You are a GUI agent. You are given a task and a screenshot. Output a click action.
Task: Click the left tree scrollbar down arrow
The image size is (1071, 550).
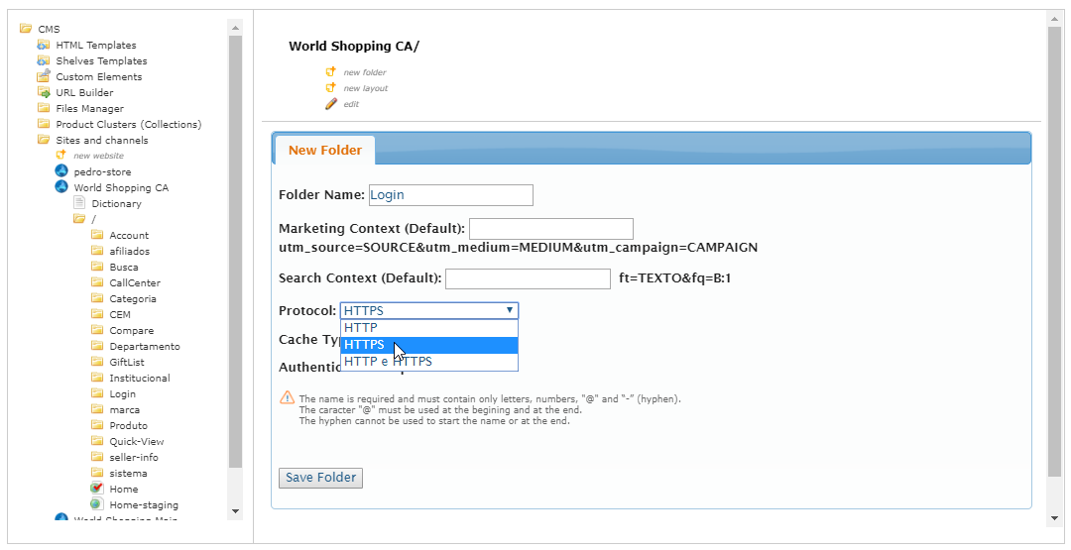pos(235,510)
